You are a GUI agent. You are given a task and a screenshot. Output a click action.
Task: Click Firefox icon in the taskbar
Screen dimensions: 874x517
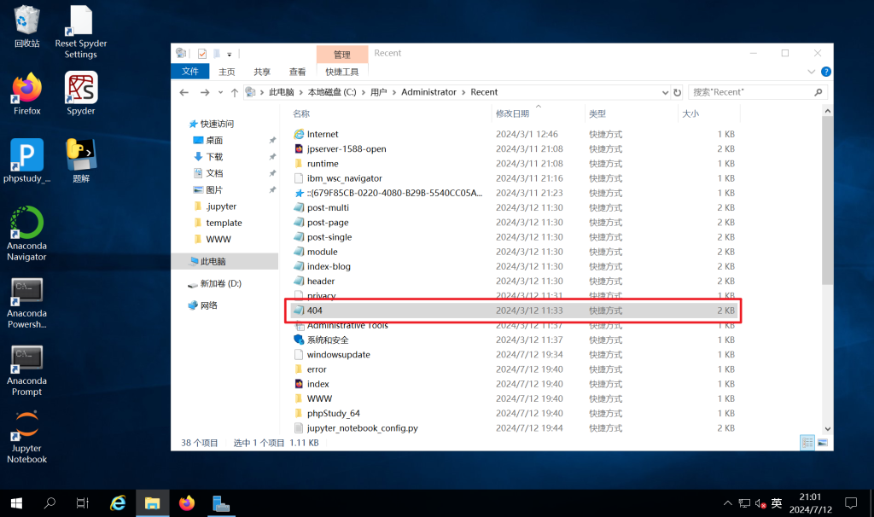click(187, 503)
